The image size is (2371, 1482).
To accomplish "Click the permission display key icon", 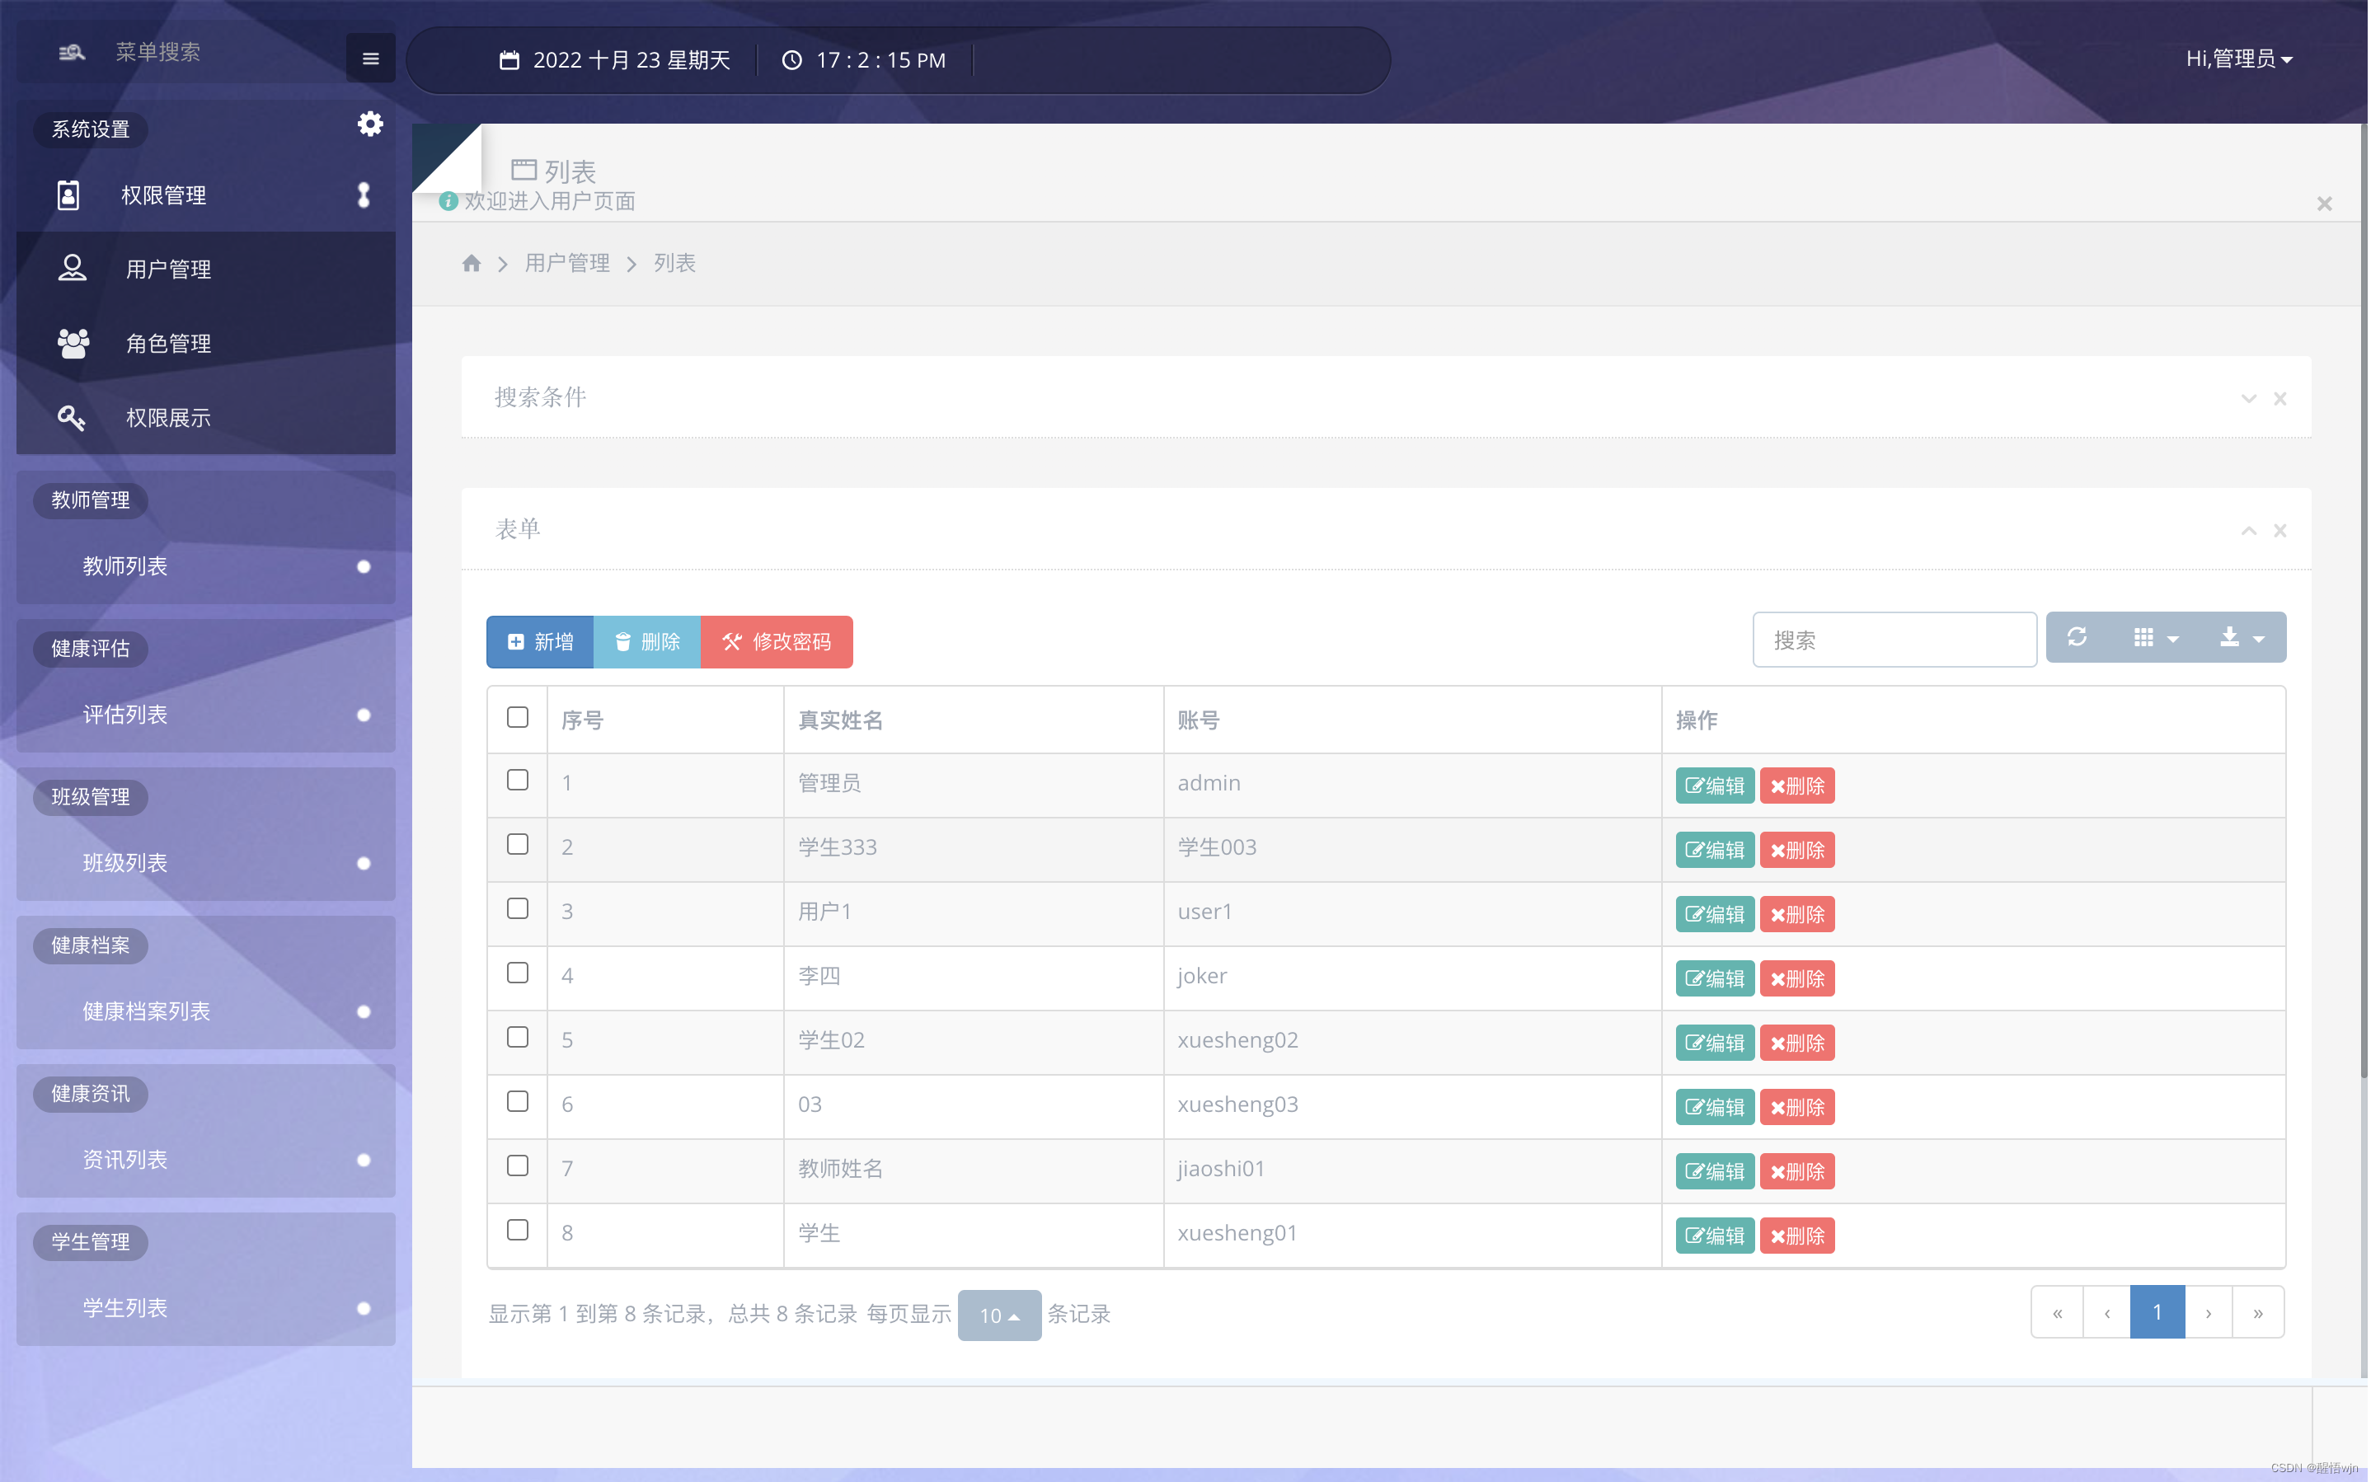I will pos(71,418).
